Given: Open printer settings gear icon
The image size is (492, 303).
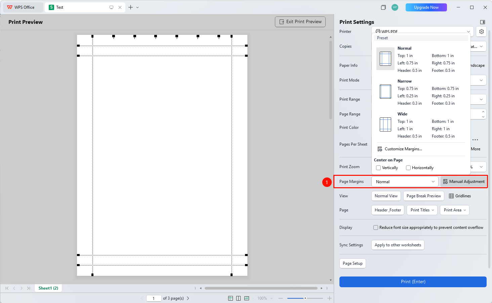Looking at the screenshot, I should [481, 32].
